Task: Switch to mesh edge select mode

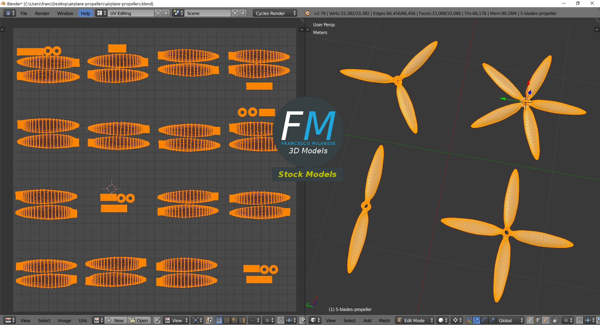Action: (x=538, y=320)
